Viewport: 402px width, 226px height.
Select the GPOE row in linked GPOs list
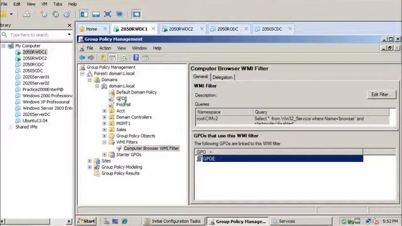(279, 159)
